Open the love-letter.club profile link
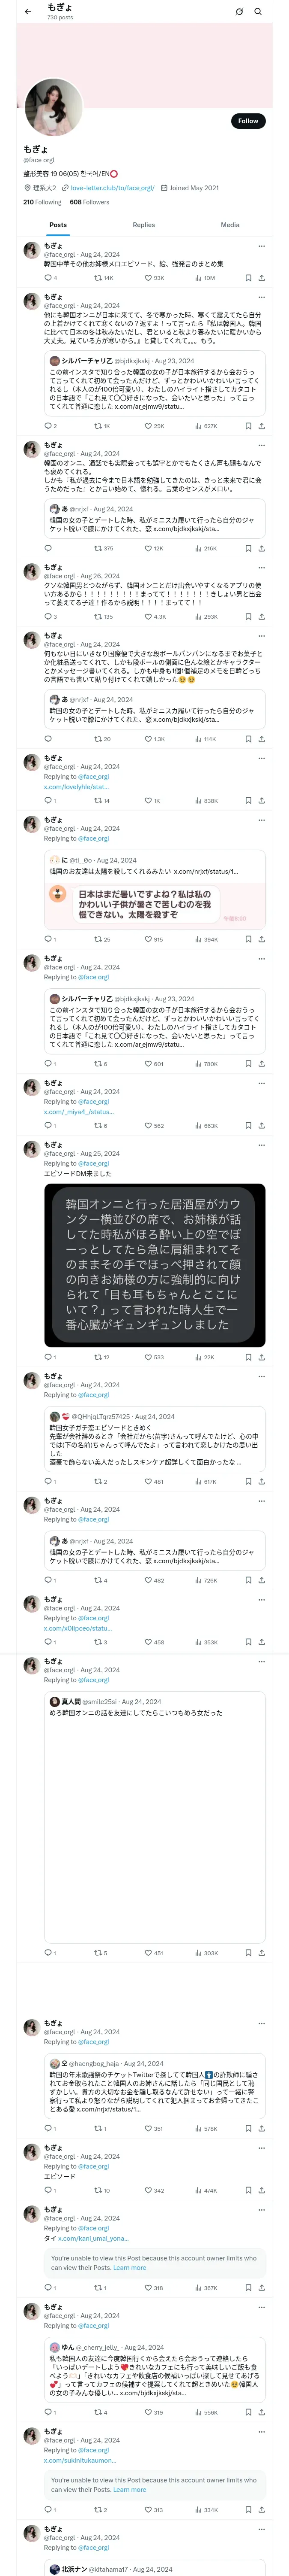 coord(112,188)
